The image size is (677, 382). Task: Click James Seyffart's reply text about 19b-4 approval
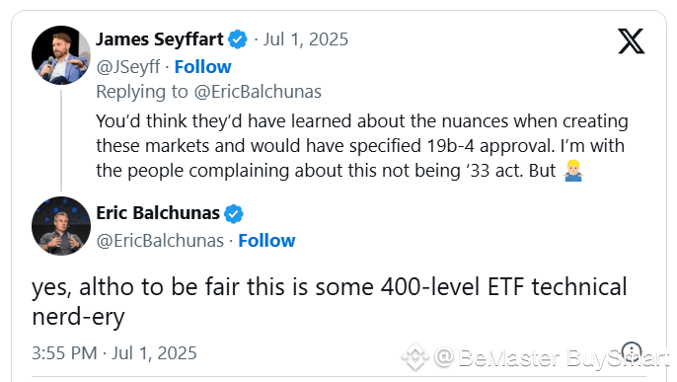(361, 146)
